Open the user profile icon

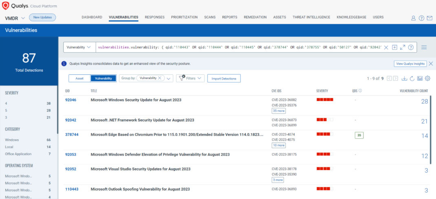coord(413,18)
